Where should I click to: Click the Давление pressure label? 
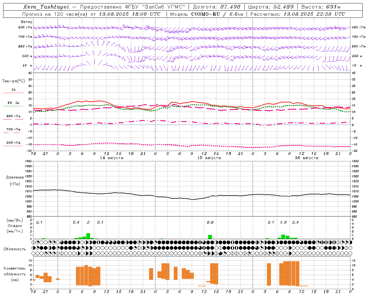(15, 177)
